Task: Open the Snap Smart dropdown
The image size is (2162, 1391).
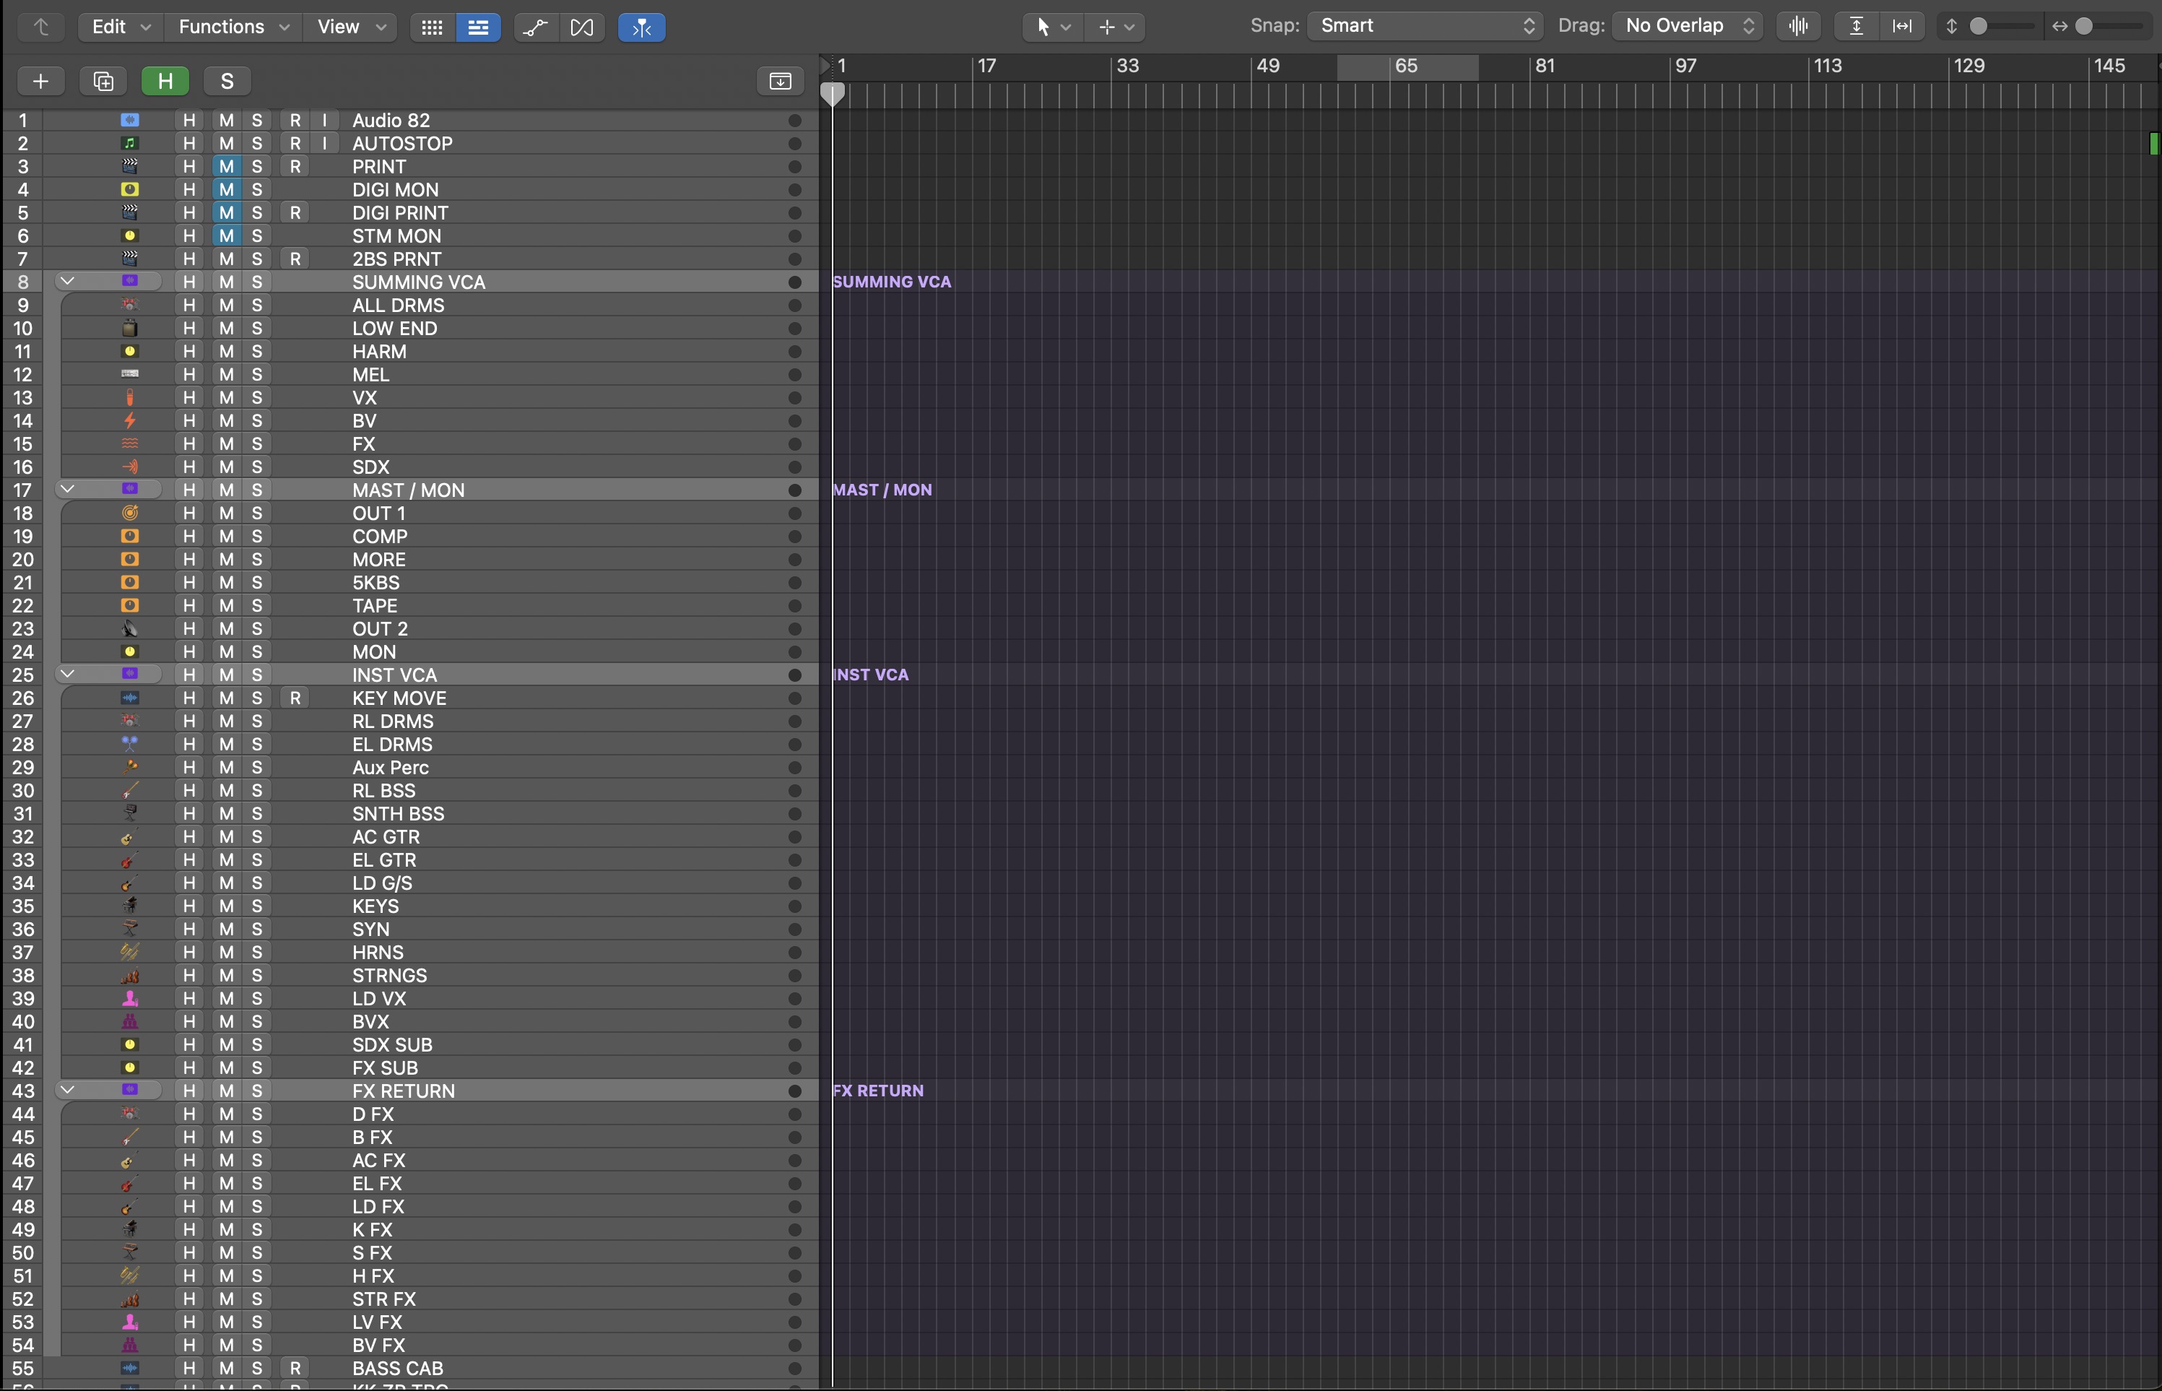Action: [x=1426, y=26]
